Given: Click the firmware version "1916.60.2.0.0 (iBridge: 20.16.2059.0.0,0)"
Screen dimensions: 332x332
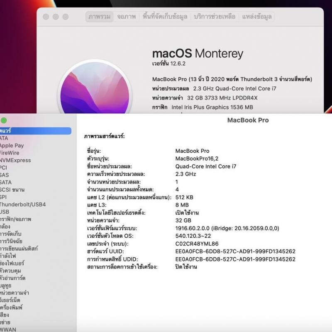Looking at the screenshot, I should [227, 228].
